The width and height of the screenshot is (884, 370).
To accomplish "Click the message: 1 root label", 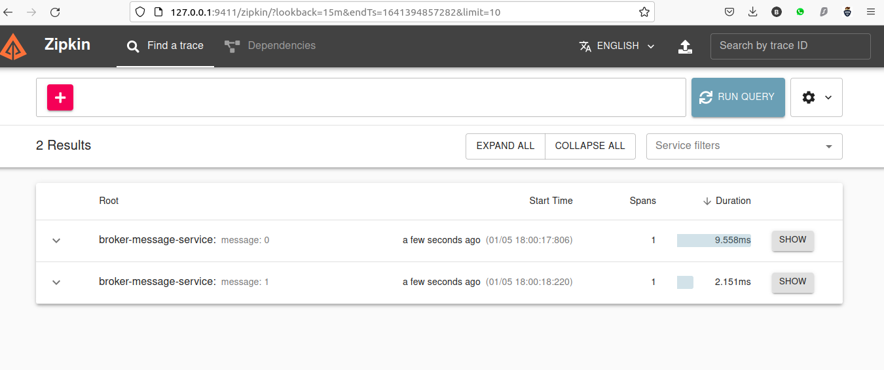I will [x=245, y=282].
